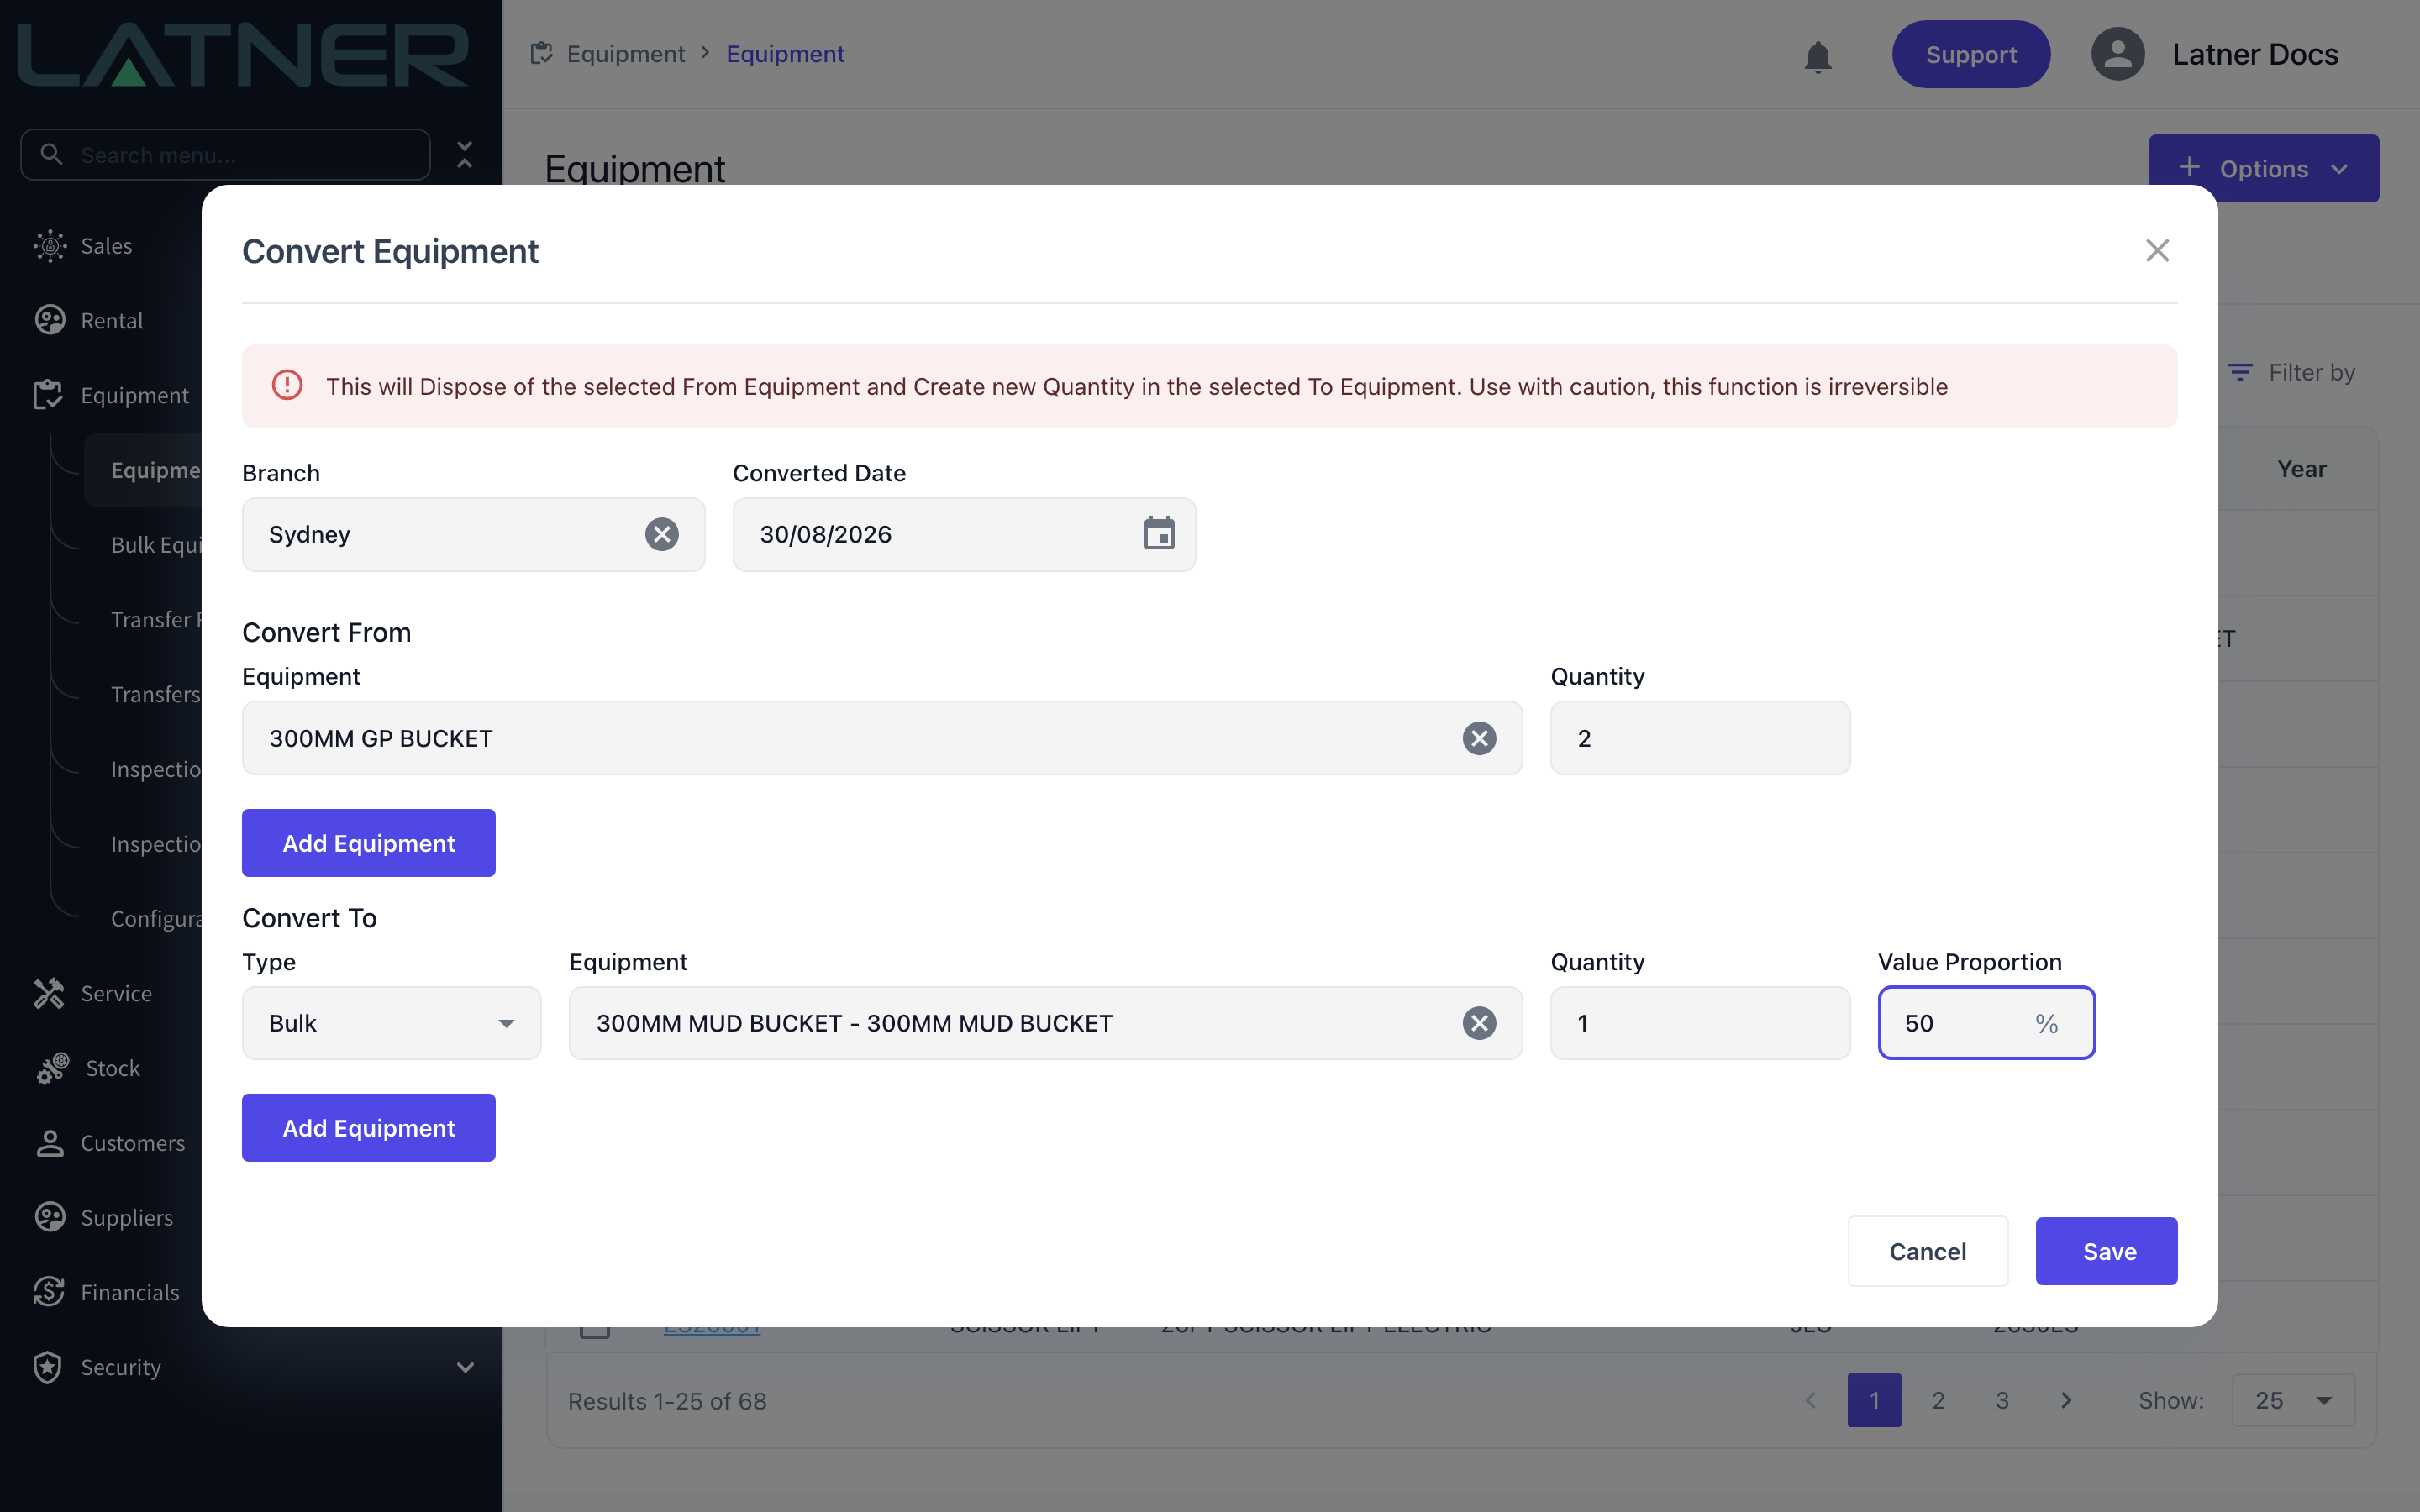The height and width of the screenshot is (1512, 2420).
Task: Click the Value Proportion percentage field
Action: (1986, 1023)
